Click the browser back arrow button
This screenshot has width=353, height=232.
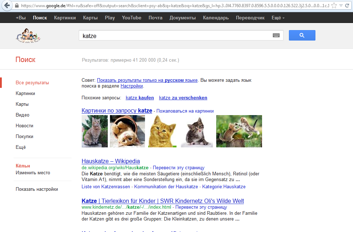7,5
